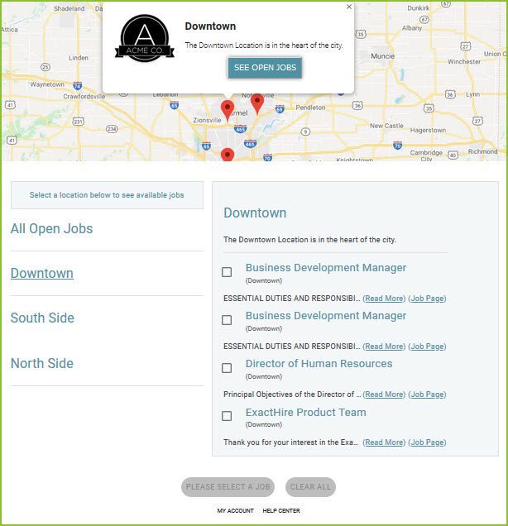Open the MY ACCOUNT link

235,510
